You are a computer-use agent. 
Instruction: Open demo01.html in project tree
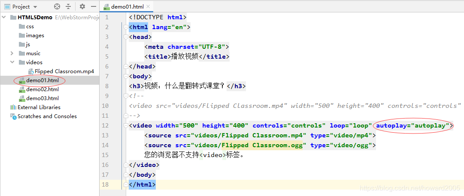[x=42, y=80]
